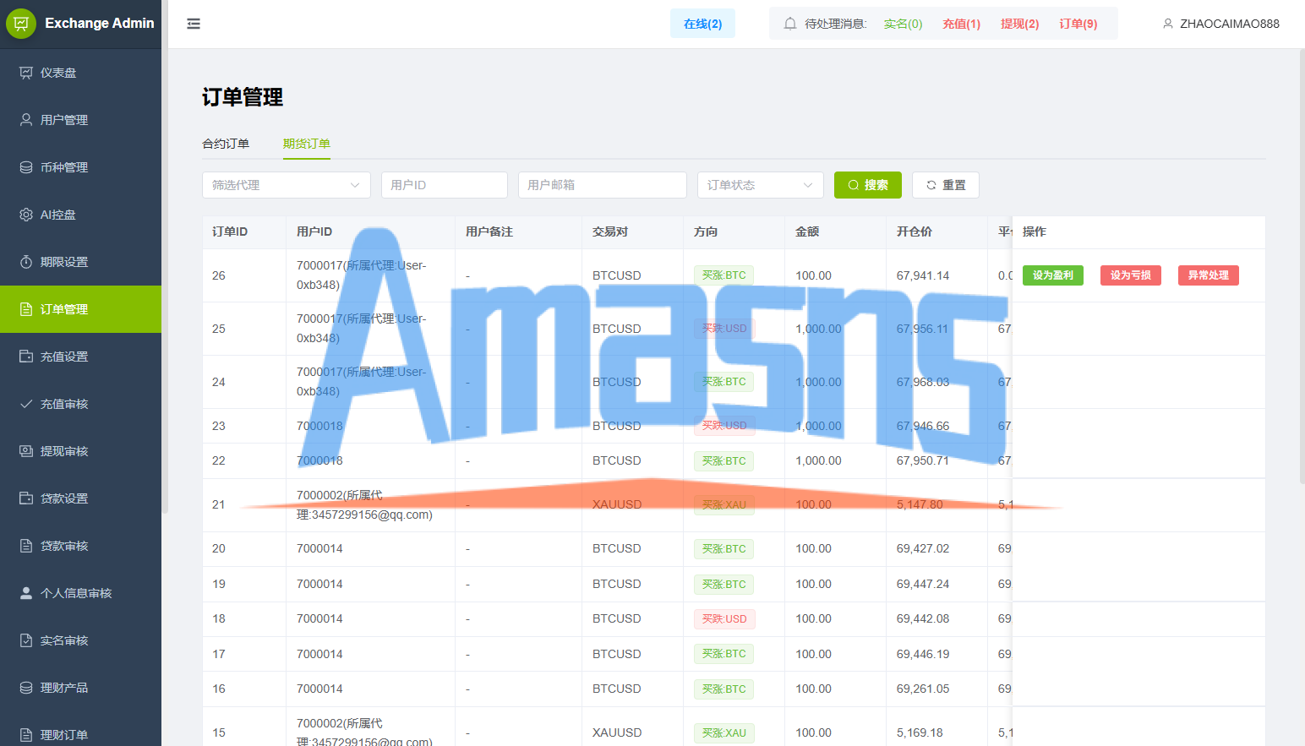Screen dimensions: 1305x746
Task: Click the green 搜索 button
Action: [x=868, y=185]
